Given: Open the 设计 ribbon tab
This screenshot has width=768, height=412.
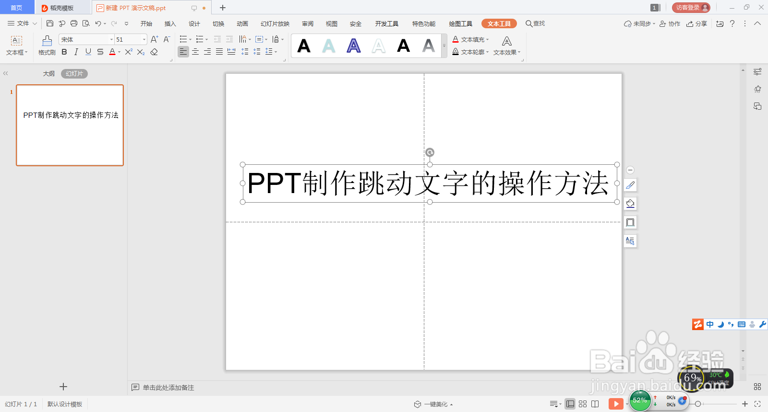Looking at the screenshot, I should pyautogui.click(x=194, y=23).
